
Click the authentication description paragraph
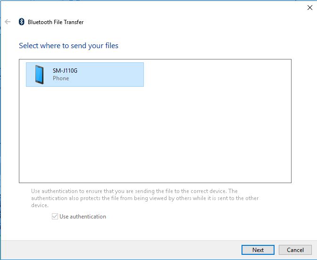tap(142, 198)
